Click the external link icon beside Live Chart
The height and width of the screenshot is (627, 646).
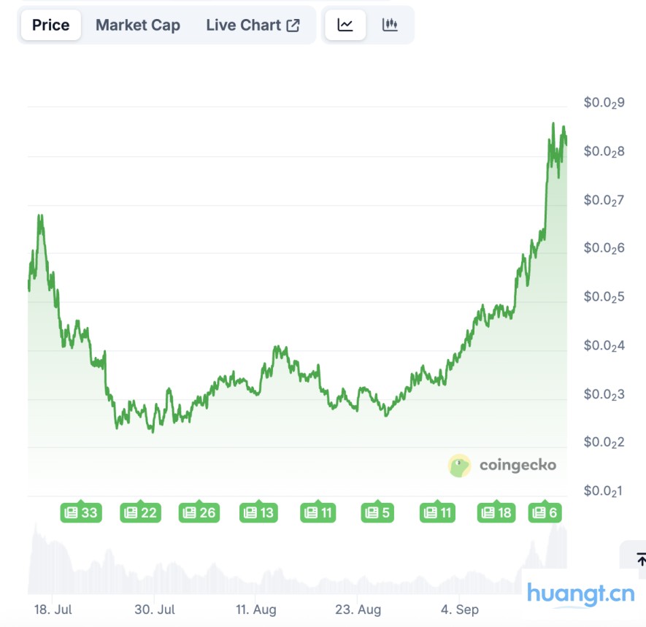[294, 24]
